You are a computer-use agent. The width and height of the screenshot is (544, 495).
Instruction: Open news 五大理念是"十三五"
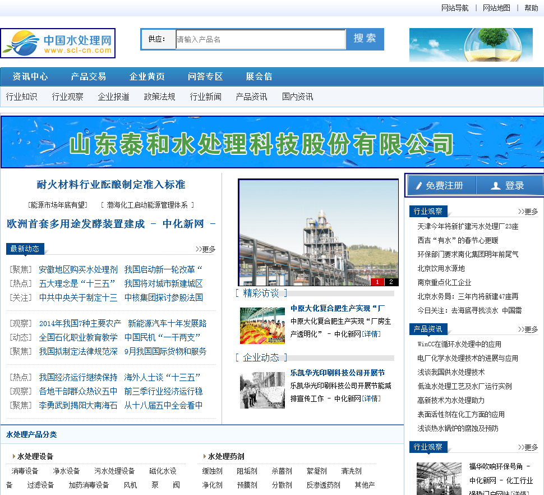pyautogui.click(x=77, y=283)
